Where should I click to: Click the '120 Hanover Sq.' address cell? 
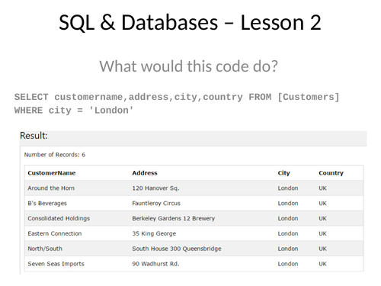pyautogui.click(x=155, y=188)
